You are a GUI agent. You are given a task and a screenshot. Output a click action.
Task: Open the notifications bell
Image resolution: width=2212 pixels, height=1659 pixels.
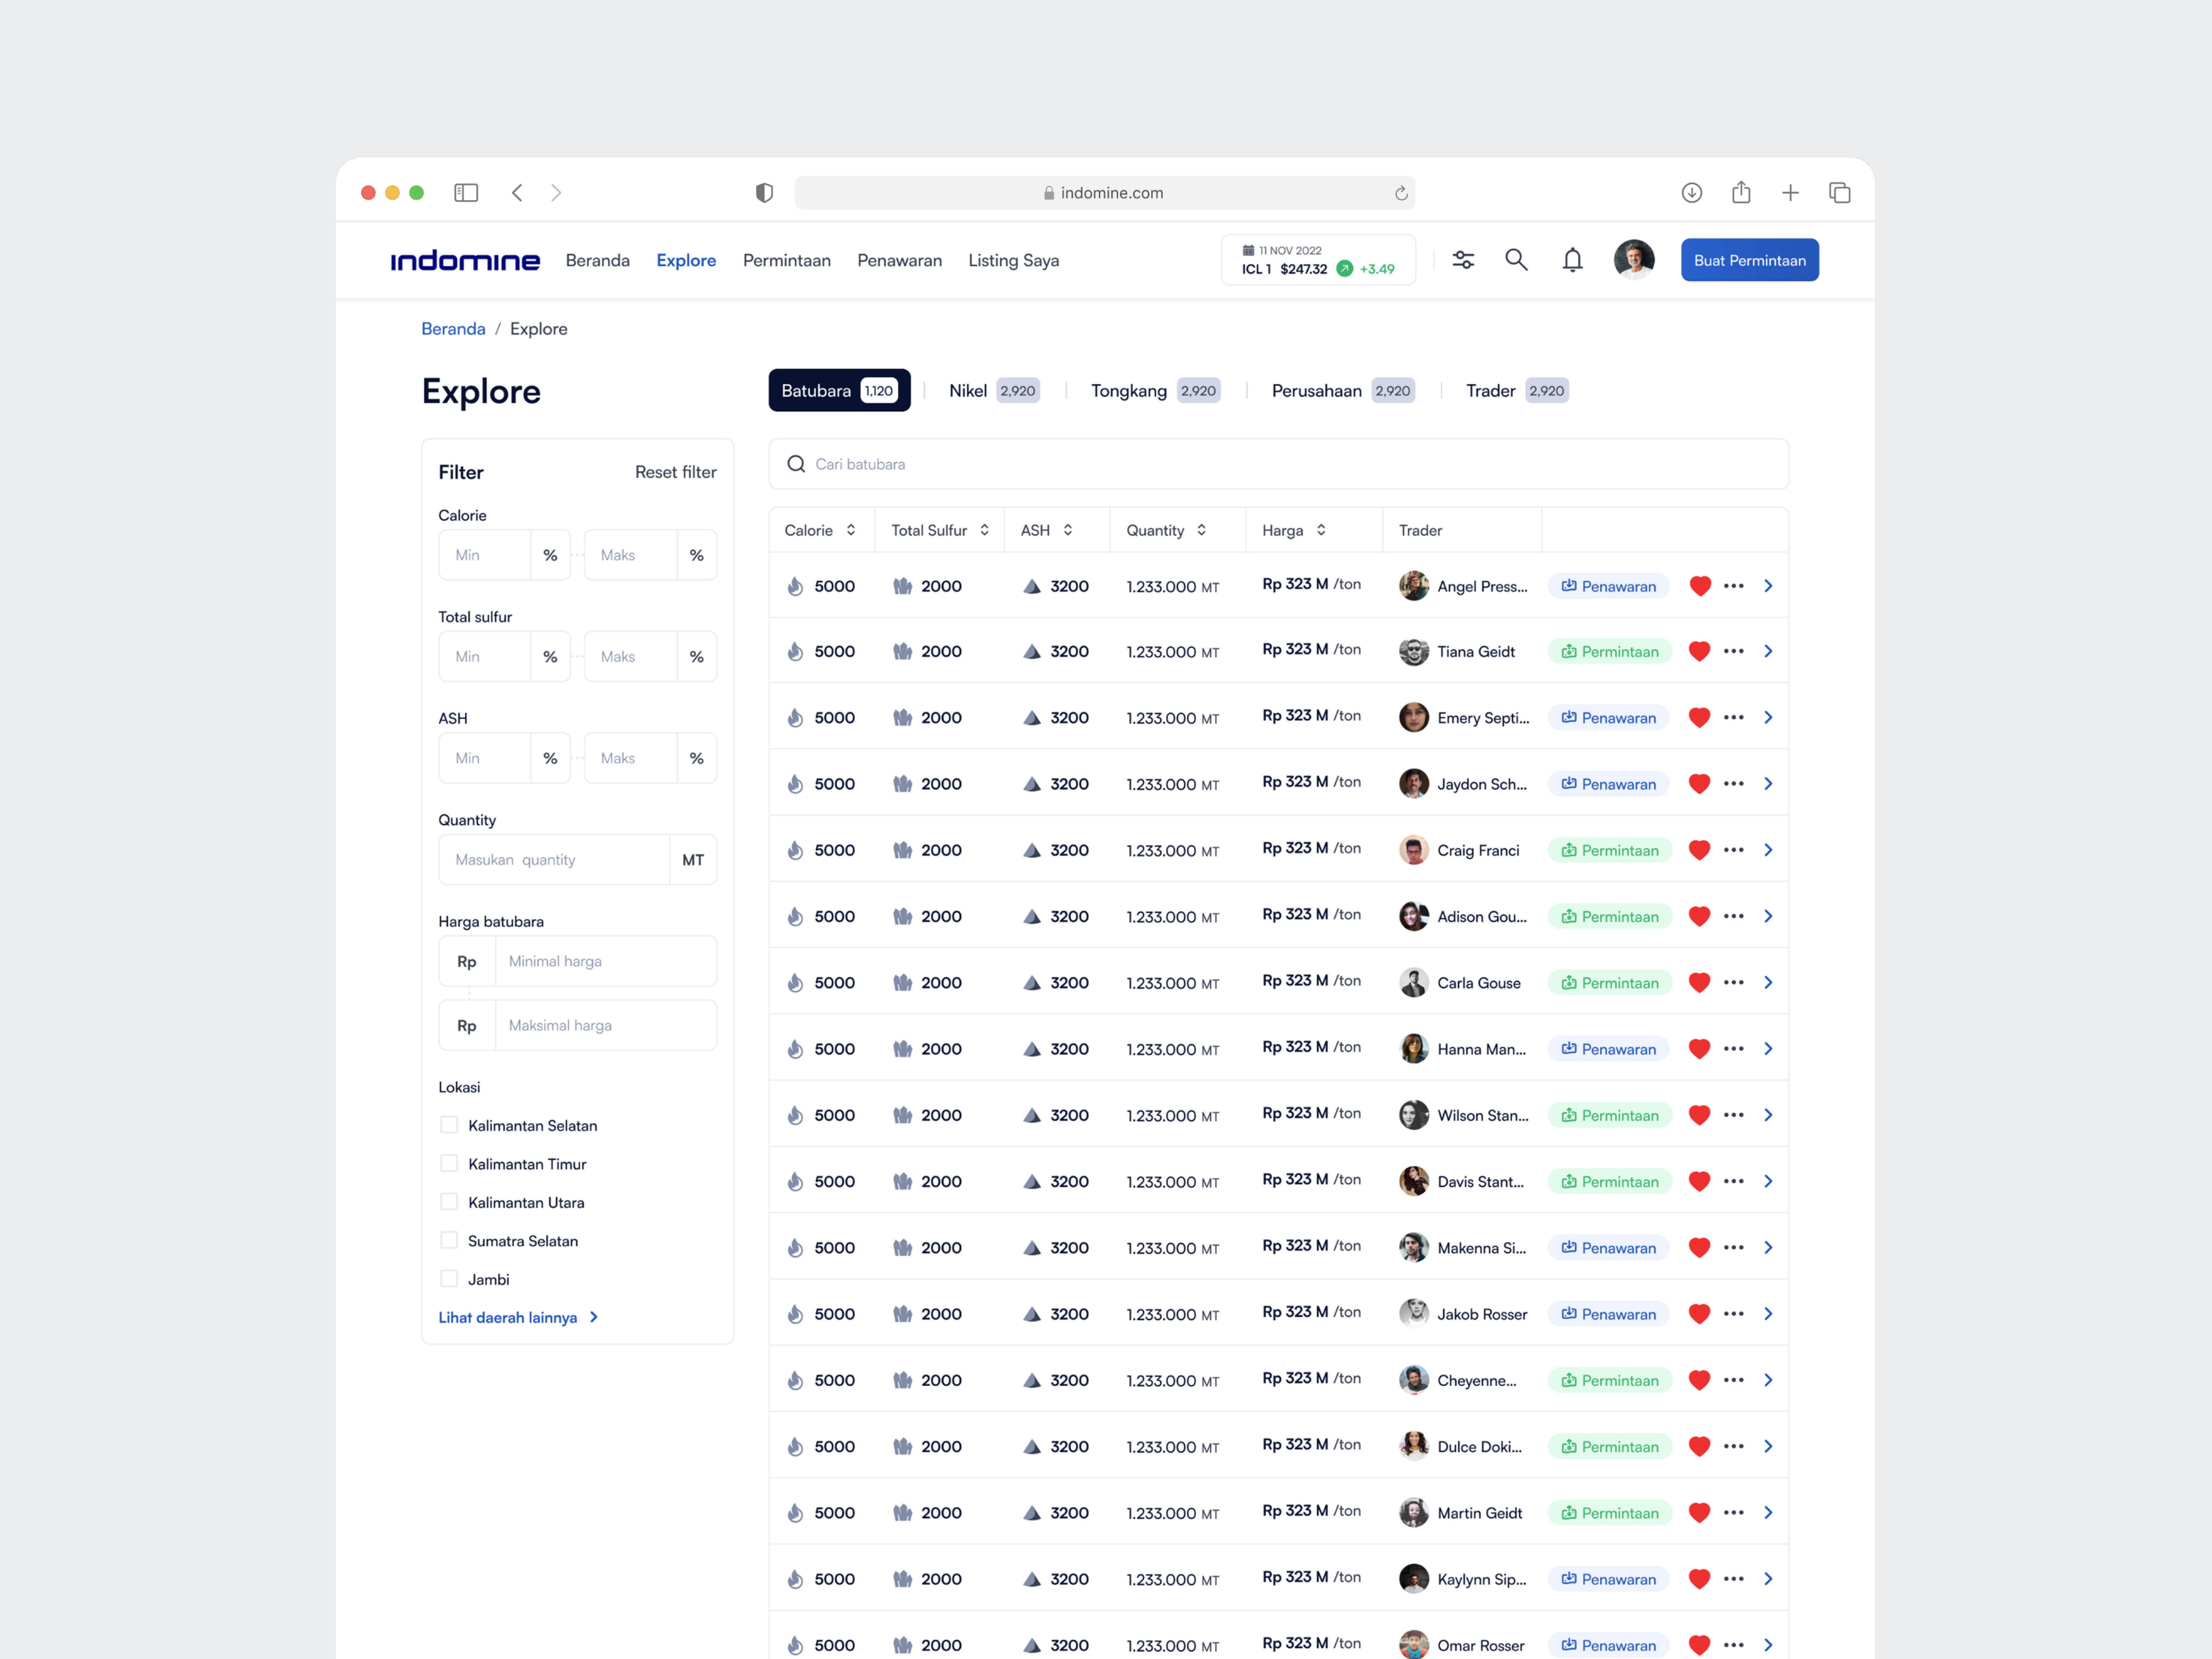[x=1572, y=260]
